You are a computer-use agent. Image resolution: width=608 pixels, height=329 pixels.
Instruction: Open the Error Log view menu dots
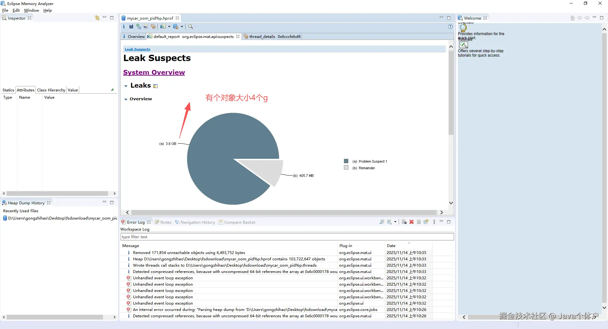[434, 222]
